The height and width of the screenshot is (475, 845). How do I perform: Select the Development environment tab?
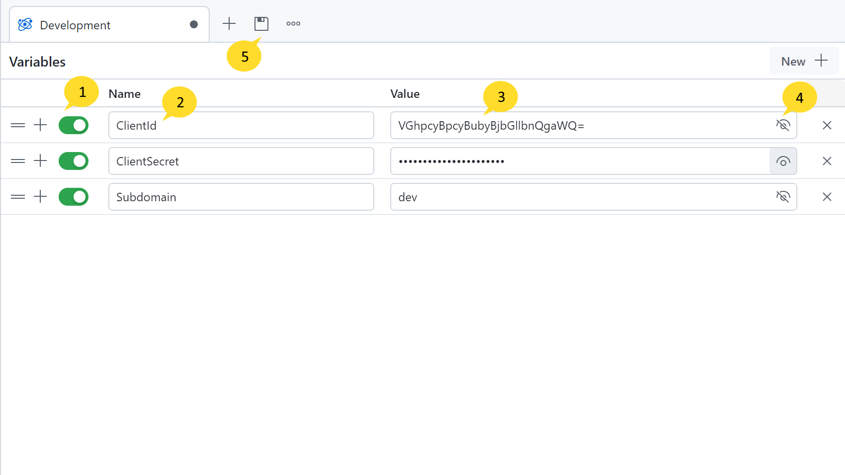click(99, 25)
